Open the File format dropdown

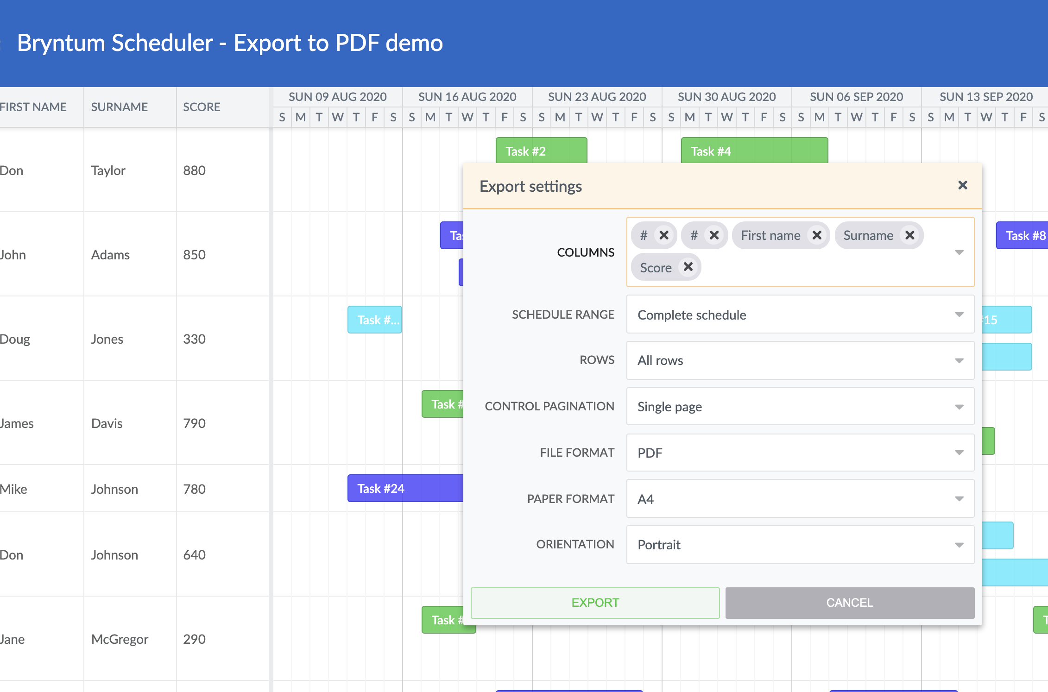959,453
